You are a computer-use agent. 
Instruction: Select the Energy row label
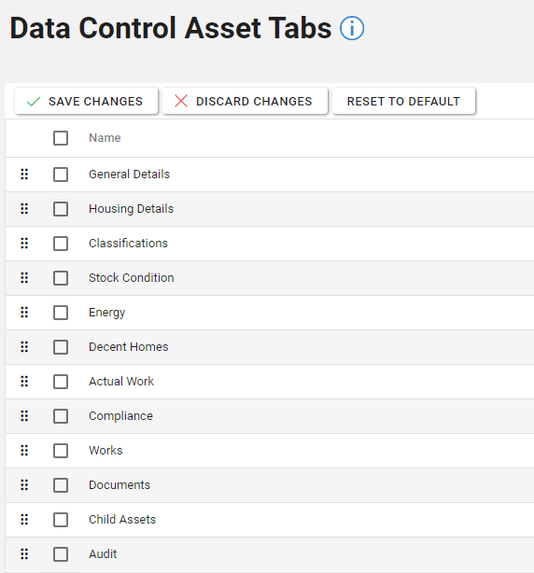pyautogui.click(x=106, y=313)
